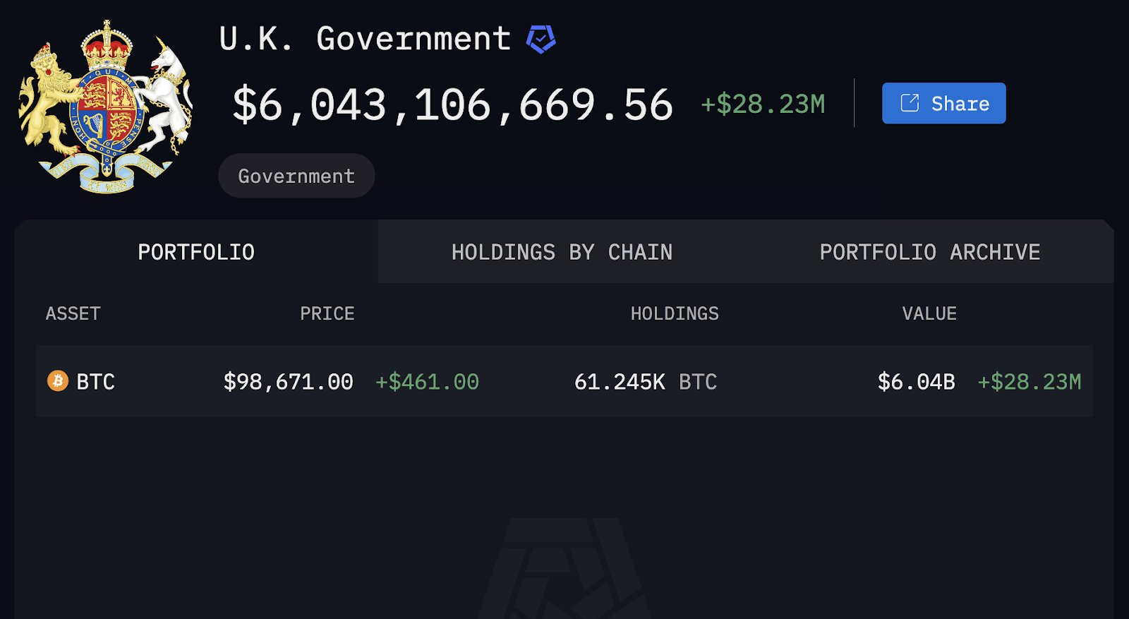The width and height of the screenshot is (1129, 619).
Task: Click the ASSET column header
Action: (x=73, y=313)
